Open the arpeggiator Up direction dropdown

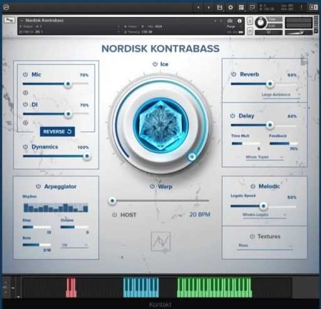(x=75, y=245)
